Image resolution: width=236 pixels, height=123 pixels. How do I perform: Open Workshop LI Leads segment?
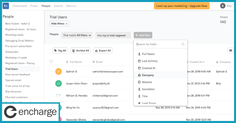click(16, 57)
